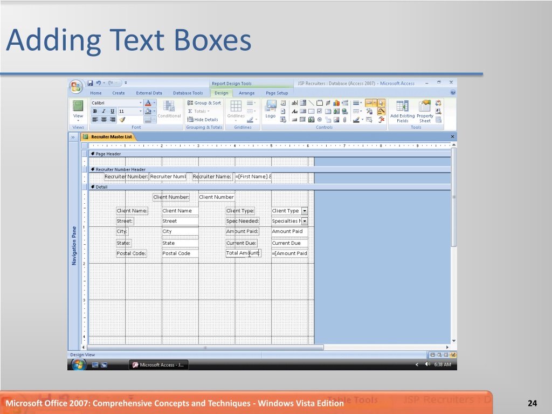Close the Recruiter Master List report
552x414 pixels.
pyautogui.click(x=452, y=136)
